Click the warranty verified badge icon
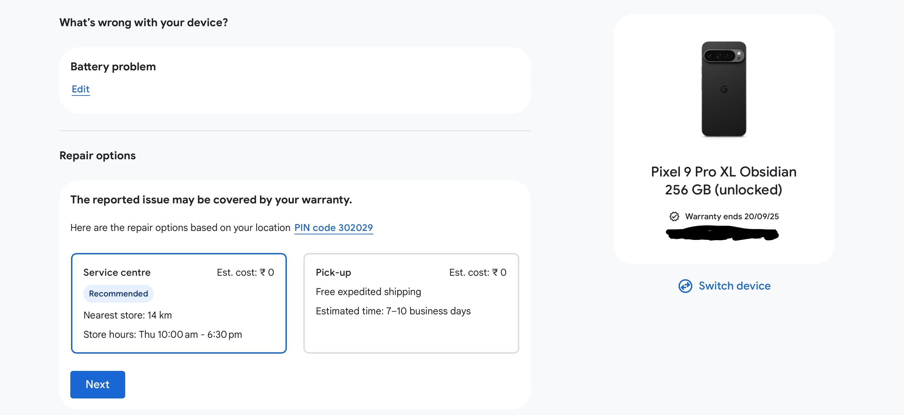 point(674,216)
